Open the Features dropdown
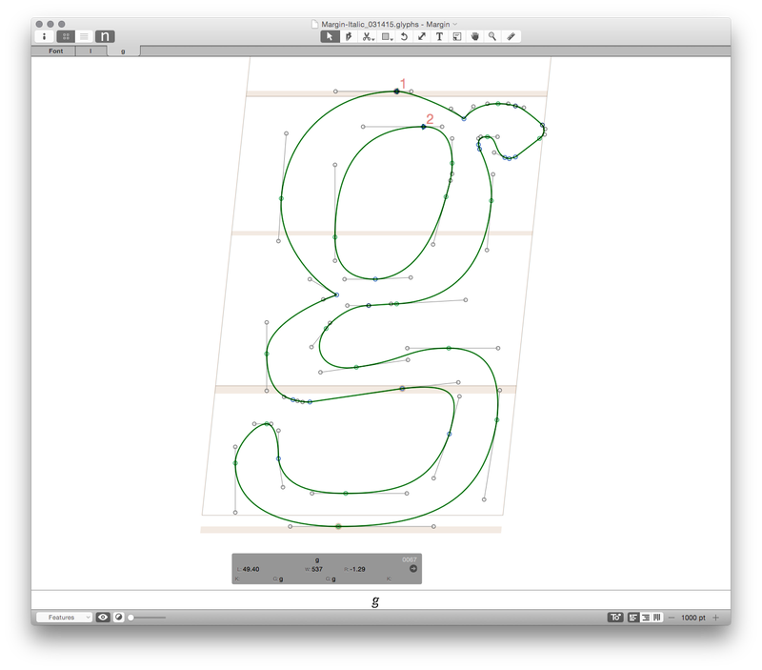Image resolution: width=762 pixels, height=670 pixels. pyautogui.click(x=64, y=617)
